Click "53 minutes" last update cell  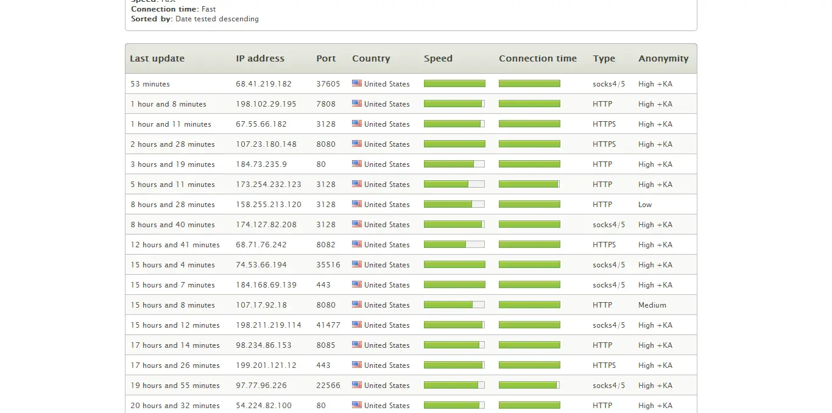150,84
